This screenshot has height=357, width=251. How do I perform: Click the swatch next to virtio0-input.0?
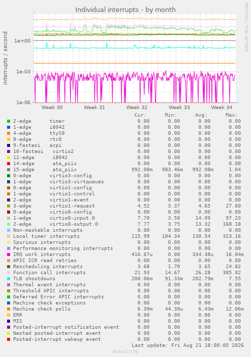click(x=9, y=218)
